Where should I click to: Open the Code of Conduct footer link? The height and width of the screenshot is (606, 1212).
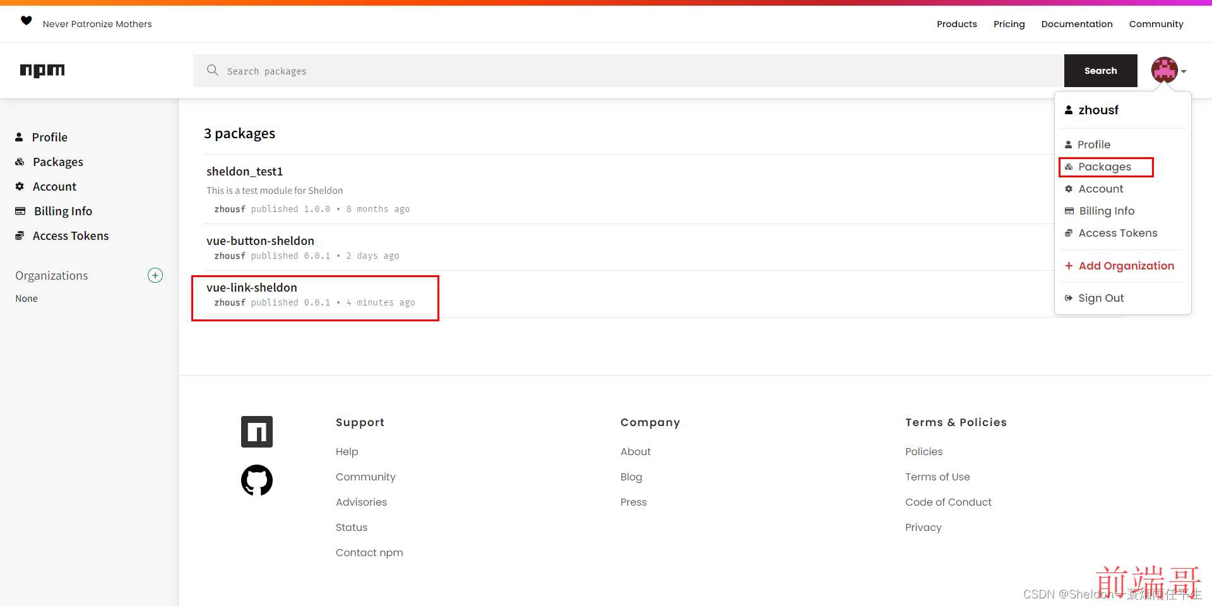(x=948, y=502)
